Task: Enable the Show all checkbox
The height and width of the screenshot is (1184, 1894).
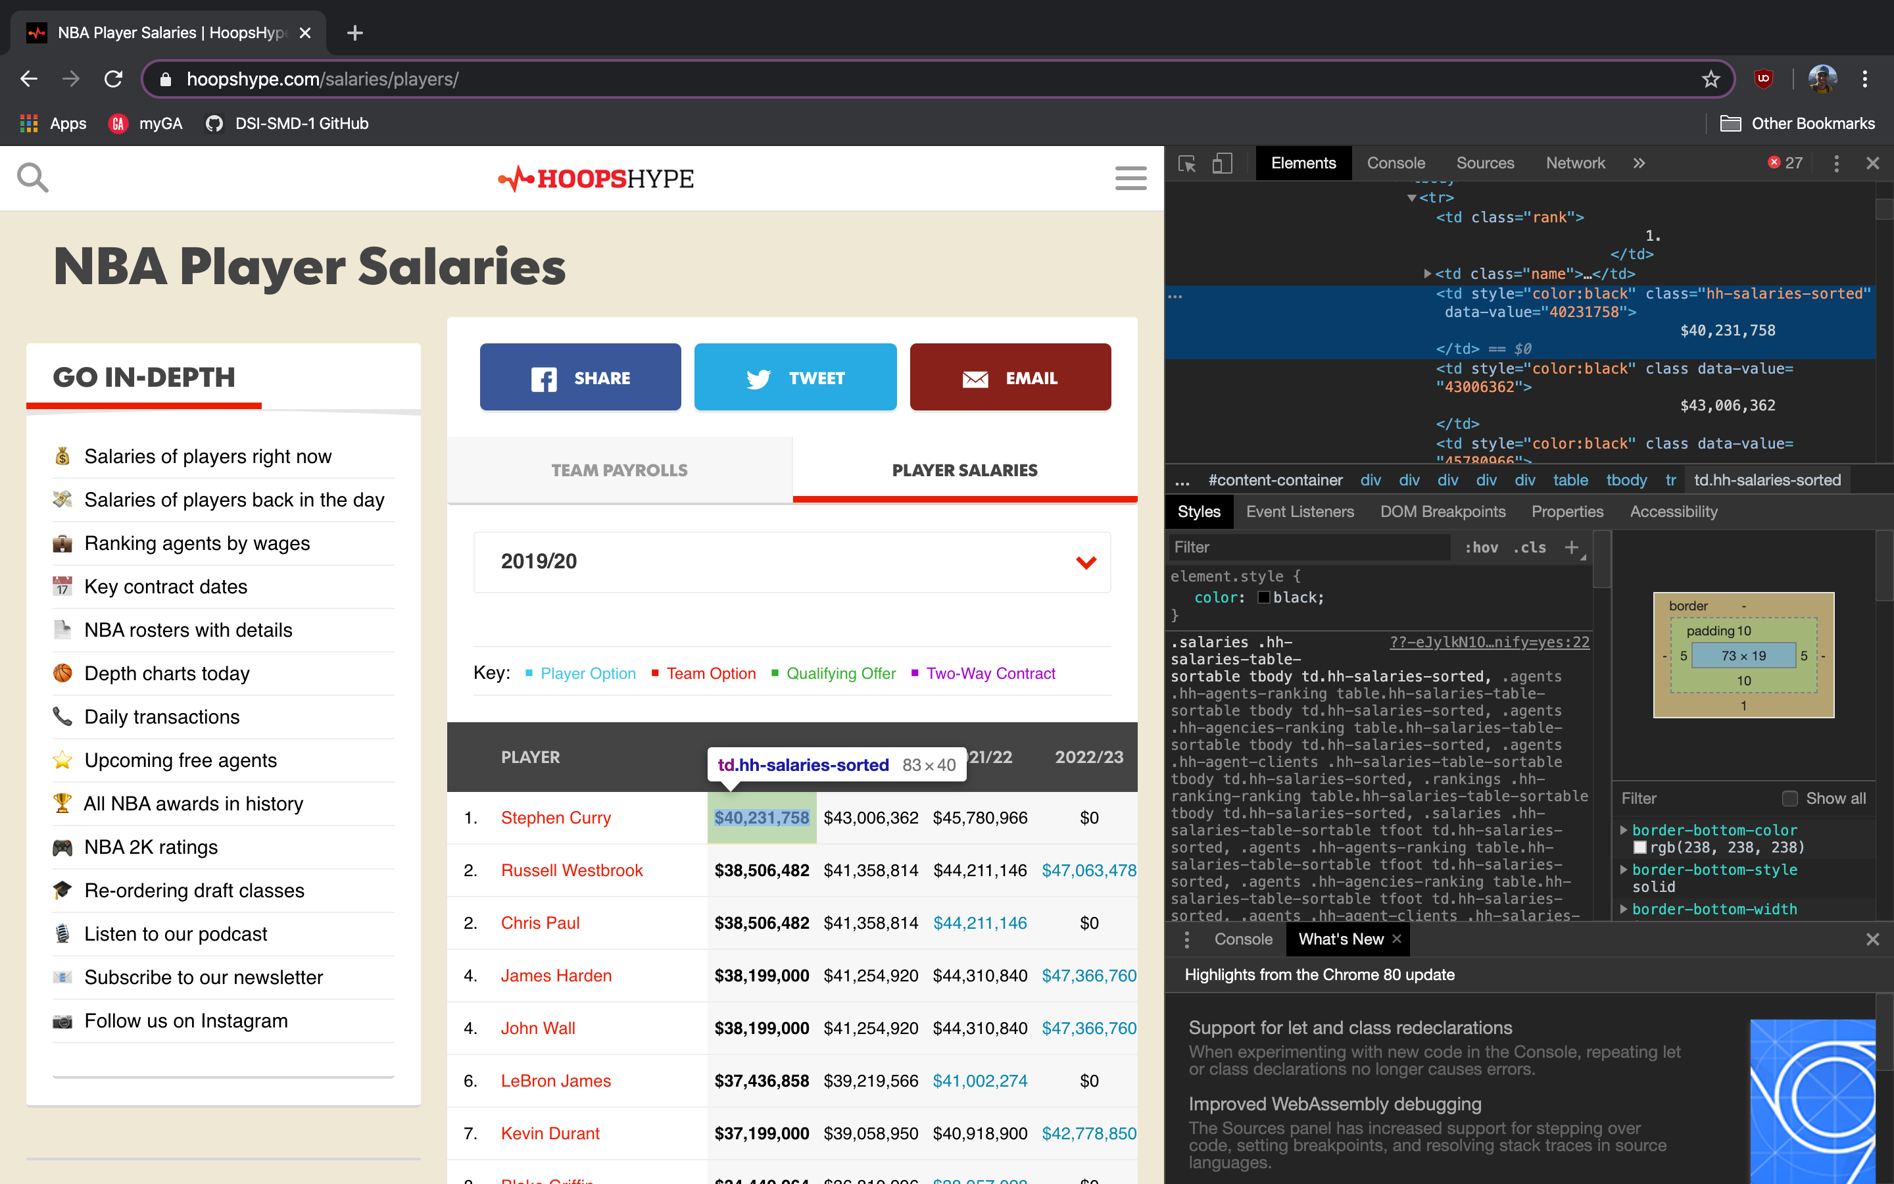Action: 1789,799
